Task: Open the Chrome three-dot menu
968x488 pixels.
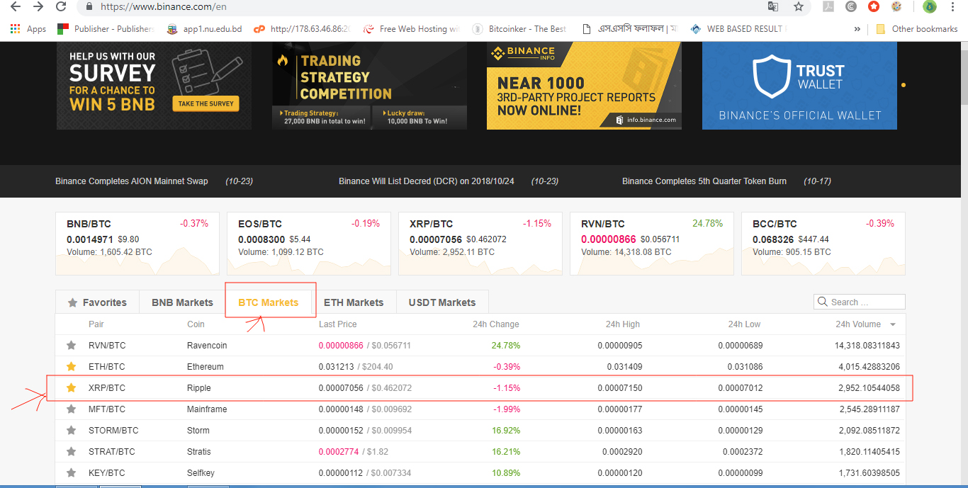Action: [x=953, y=6]
